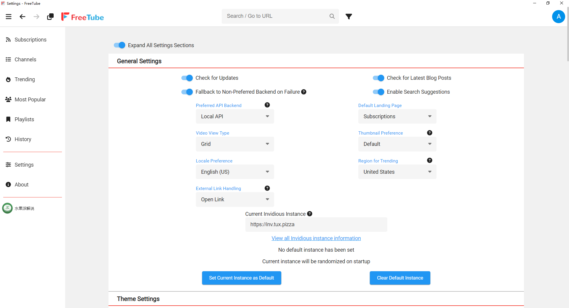Open the profile avatar A

558,17
